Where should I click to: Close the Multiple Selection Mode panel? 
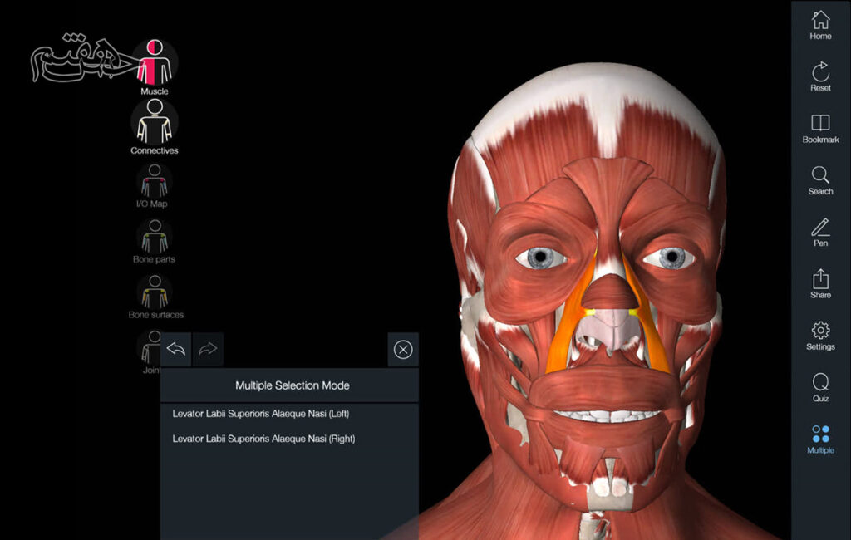(x=403, y=350)
